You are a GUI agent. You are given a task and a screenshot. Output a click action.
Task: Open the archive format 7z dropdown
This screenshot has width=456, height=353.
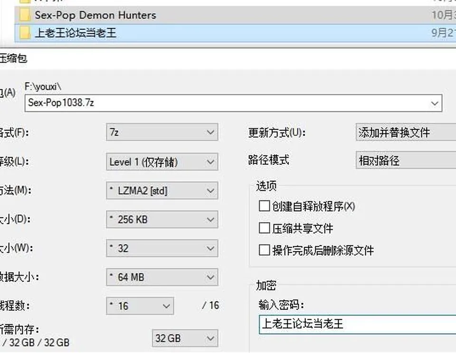[162, 132]
